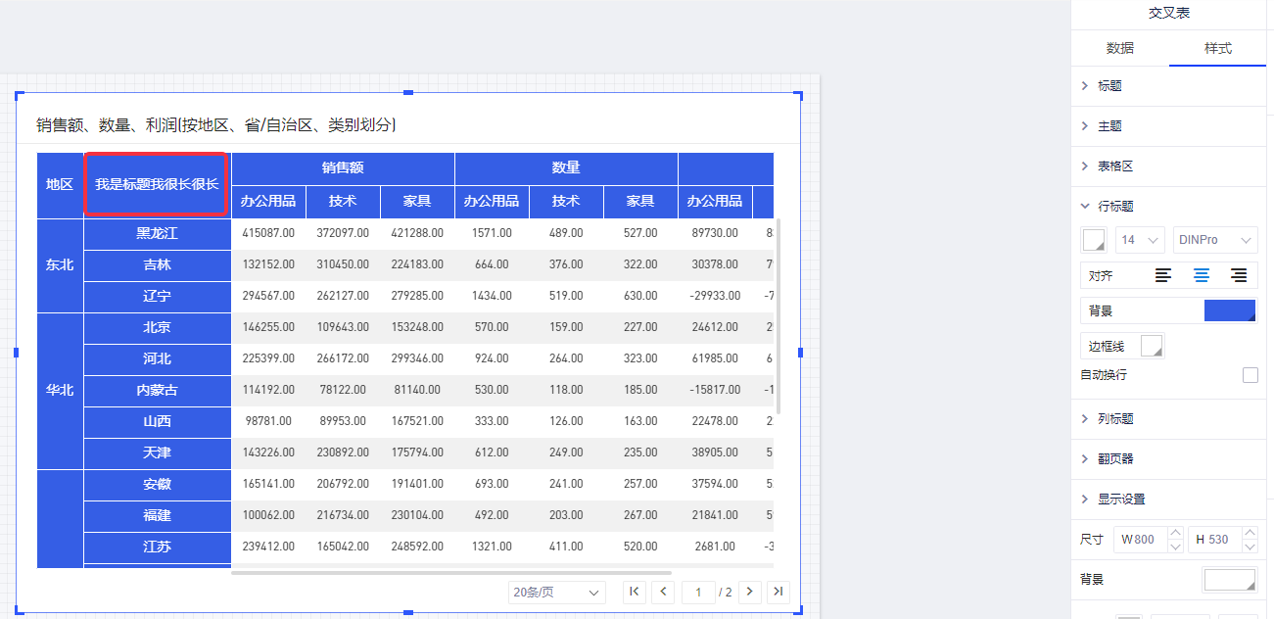Image resolution: width=1274 pixels, height=619 pixels.
Task: Set row header alignment to left
Action: click(1163, 275)
